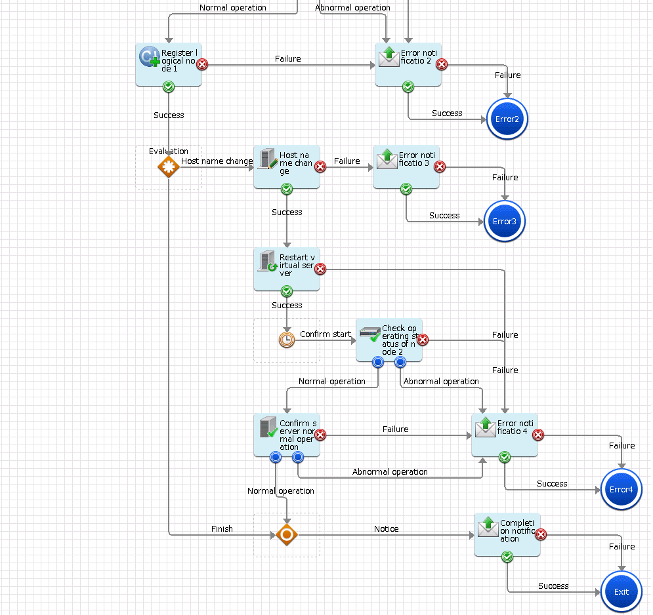The image size is (653, 615).
Task: Select Success label leading to Exit
Action: point(553,586)
